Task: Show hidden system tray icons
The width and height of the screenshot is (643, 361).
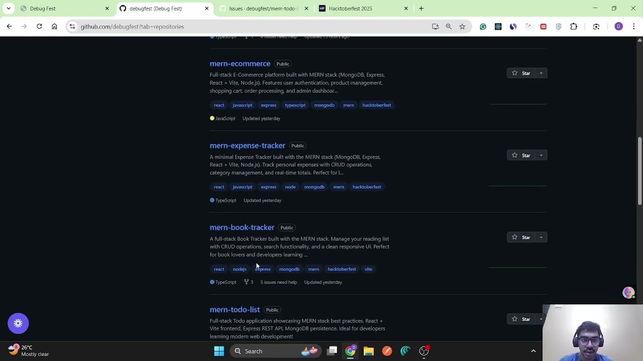Action: point(533,351)
